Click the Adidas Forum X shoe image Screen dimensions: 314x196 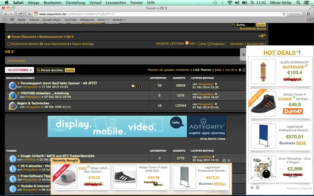point(263,104)
